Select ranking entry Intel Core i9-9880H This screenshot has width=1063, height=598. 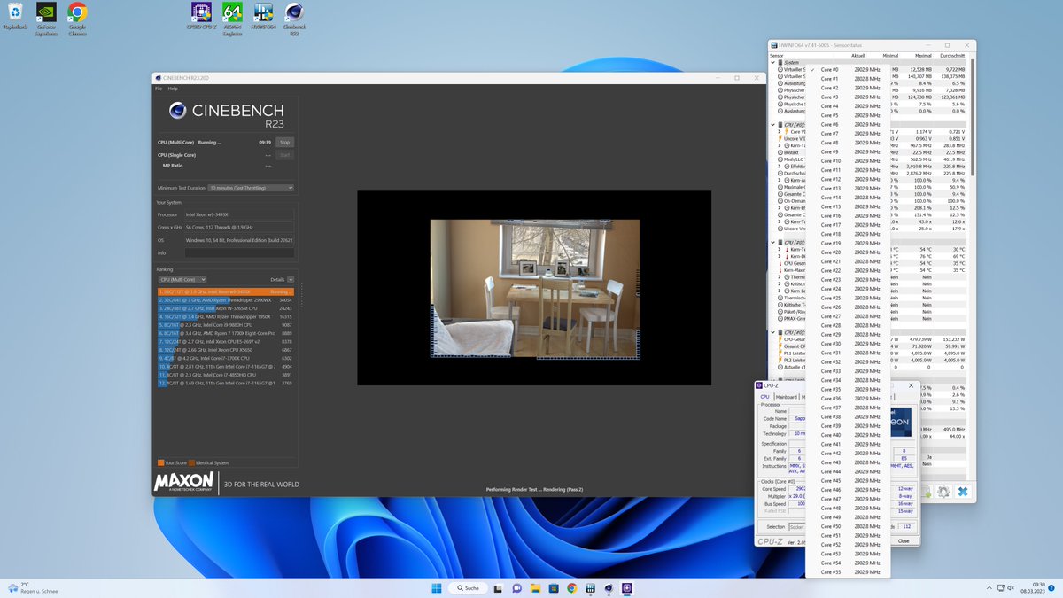[x=226, y=325]
